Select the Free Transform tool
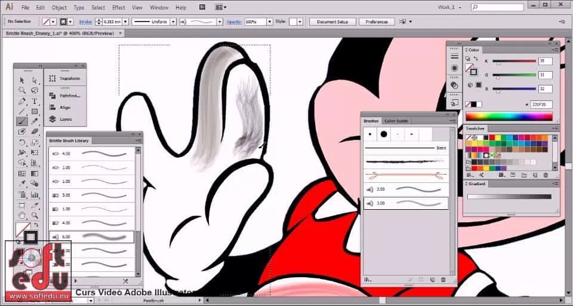 [x=35, y=152]
